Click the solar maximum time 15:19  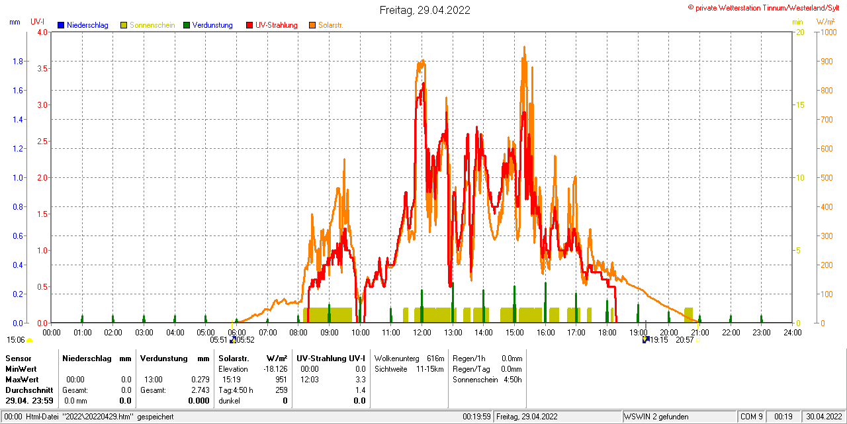231,380
